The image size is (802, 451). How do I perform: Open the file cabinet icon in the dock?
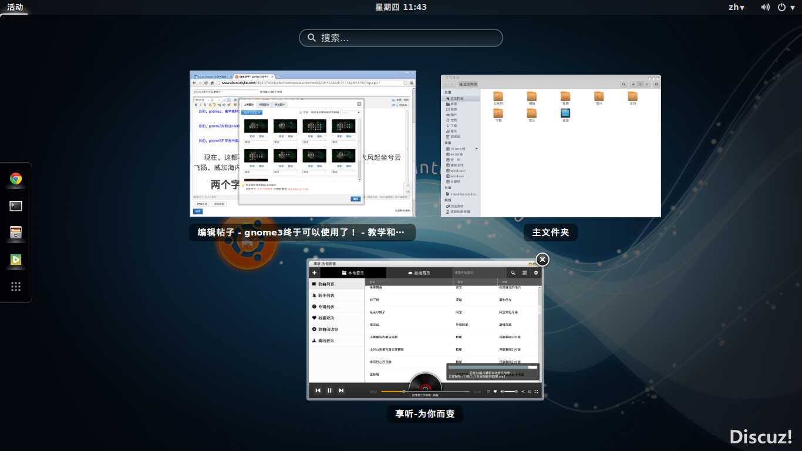point(16,233)
